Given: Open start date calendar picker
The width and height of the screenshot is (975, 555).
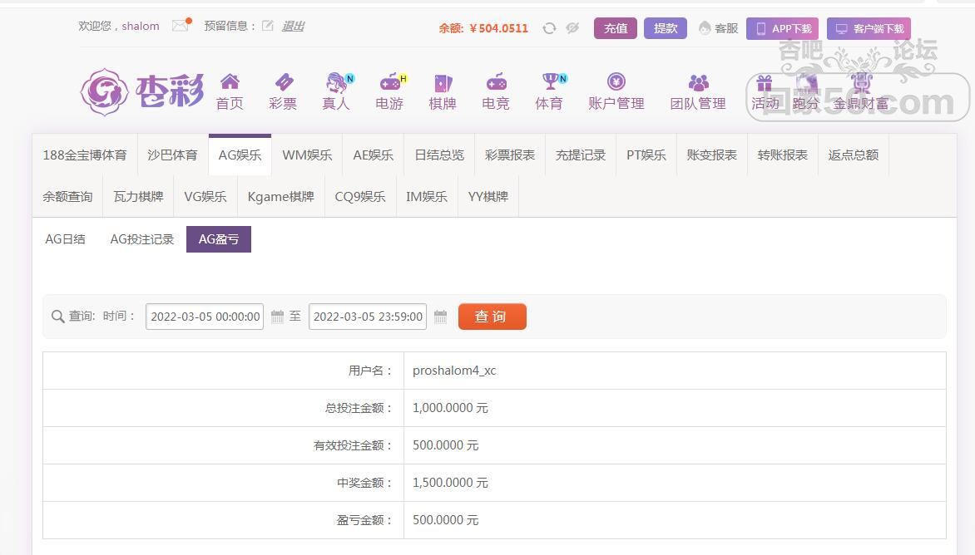Looking at the screenshot, I should [278, 317].
